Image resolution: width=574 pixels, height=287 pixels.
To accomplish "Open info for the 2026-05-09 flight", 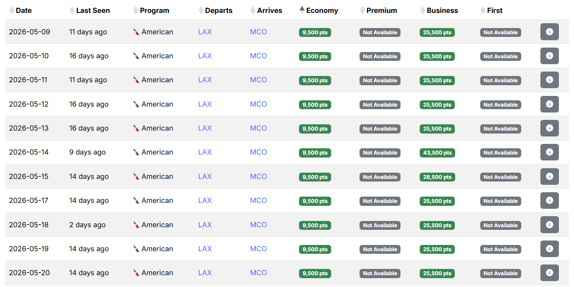I will [549, 32].
